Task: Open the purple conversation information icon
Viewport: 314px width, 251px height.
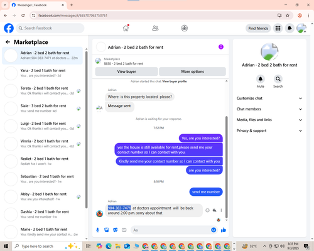Action: coord(221,47)
